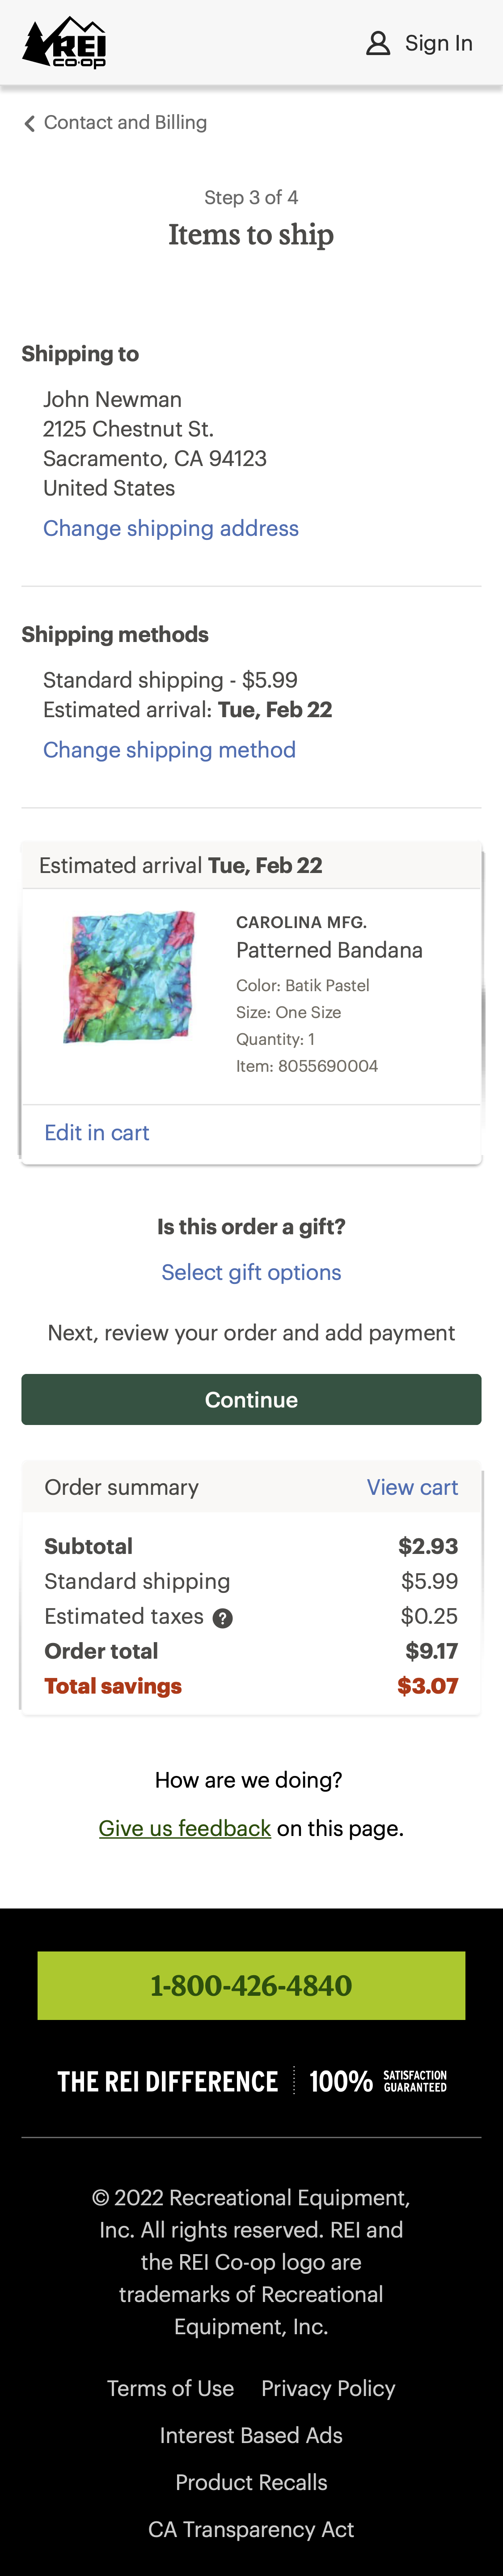
Task: Call the 1-800-426-4840 phone button
Action: pos(251,1985)
